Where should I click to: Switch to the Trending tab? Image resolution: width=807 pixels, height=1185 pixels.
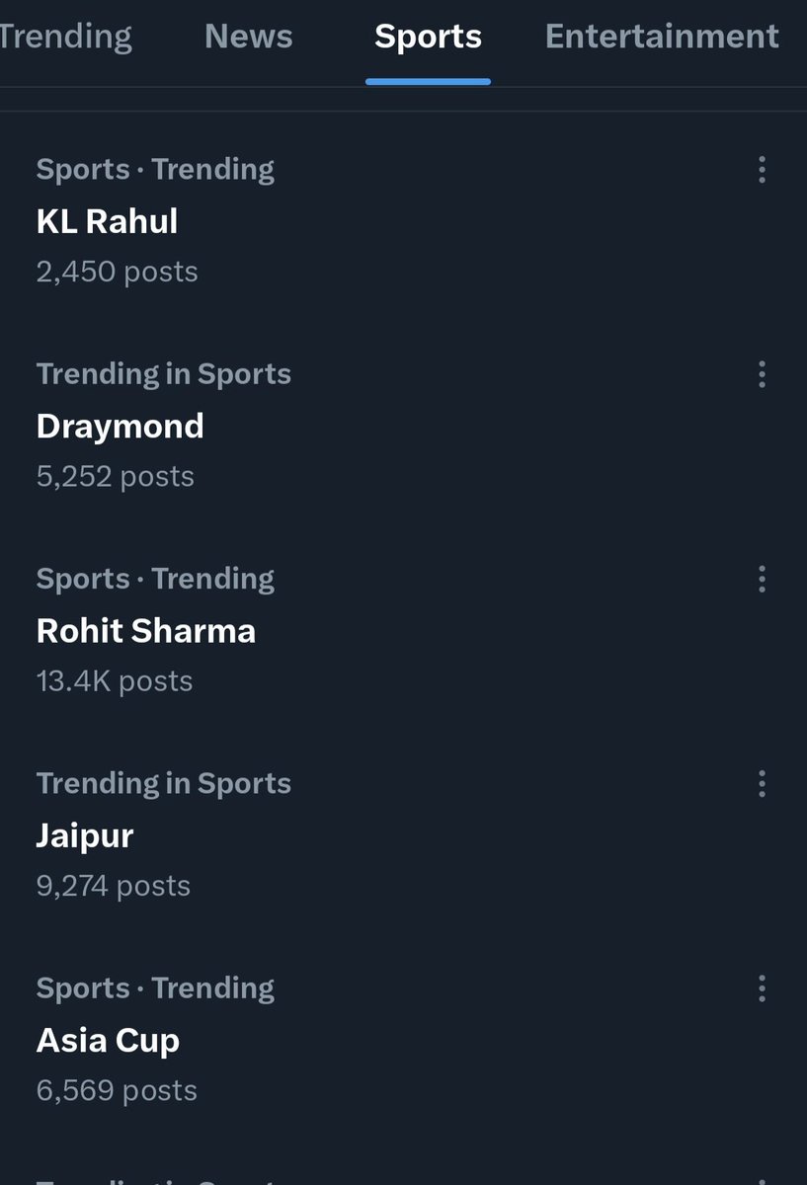[65, 38]
